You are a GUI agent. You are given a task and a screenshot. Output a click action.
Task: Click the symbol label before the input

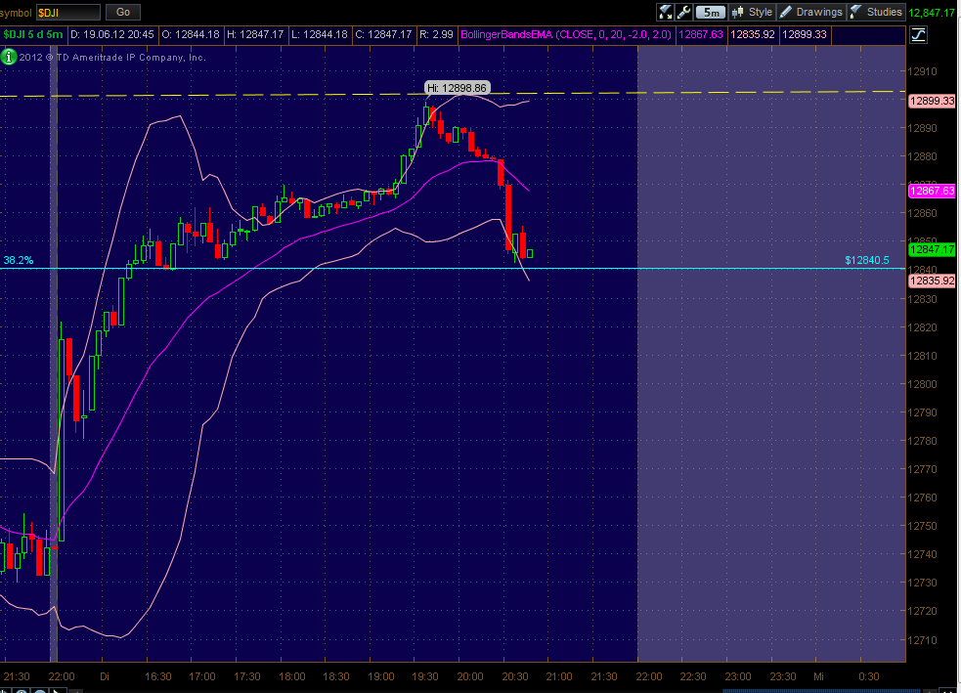click(16, 13)
